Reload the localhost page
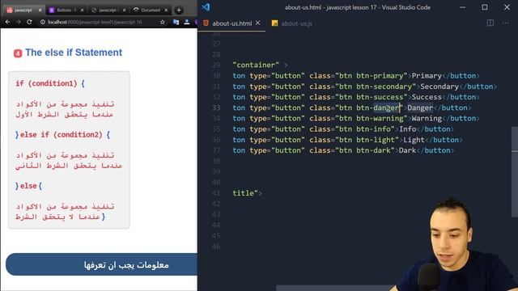The height and width of the screenshot is (291, 518). coord(29,22)
